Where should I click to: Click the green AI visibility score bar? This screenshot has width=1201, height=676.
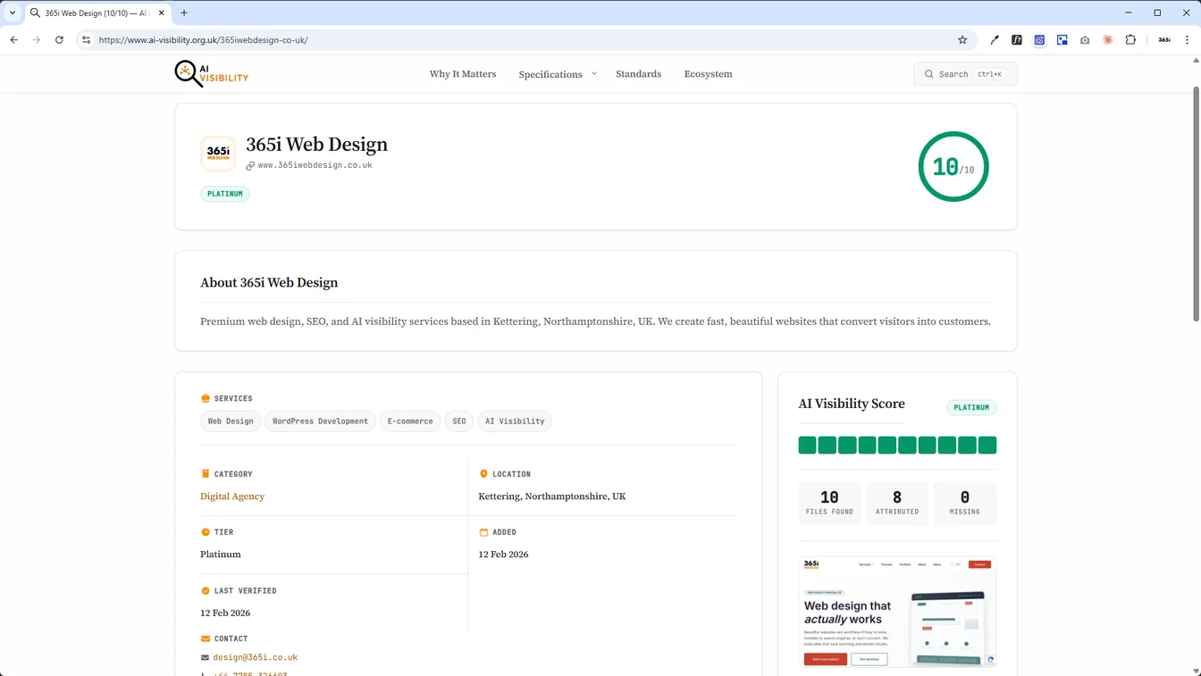coord(897,446)
